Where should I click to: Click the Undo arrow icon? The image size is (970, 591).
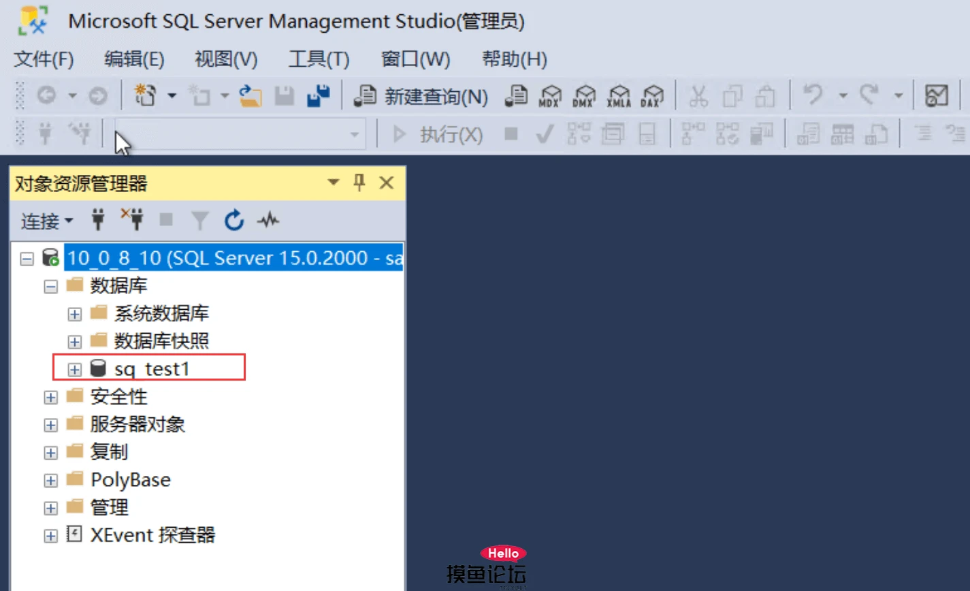tap(813, 95)
